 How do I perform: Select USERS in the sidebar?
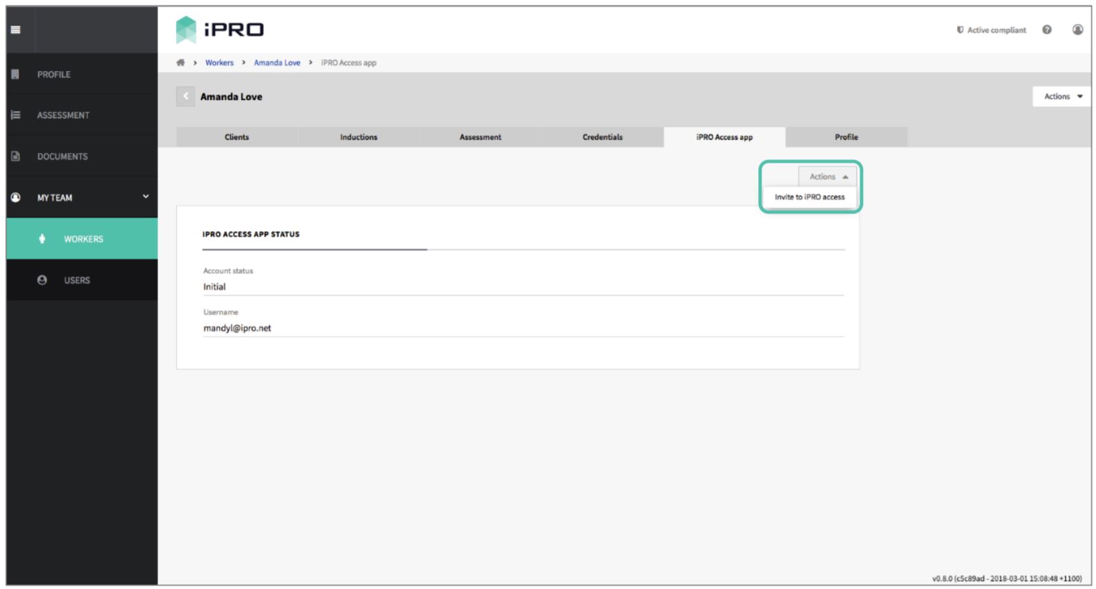coord(82,280)
